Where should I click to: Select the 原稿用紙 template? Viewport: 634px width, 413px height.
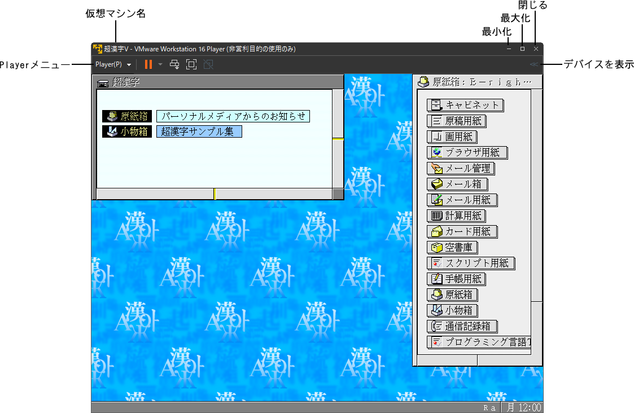457,121
